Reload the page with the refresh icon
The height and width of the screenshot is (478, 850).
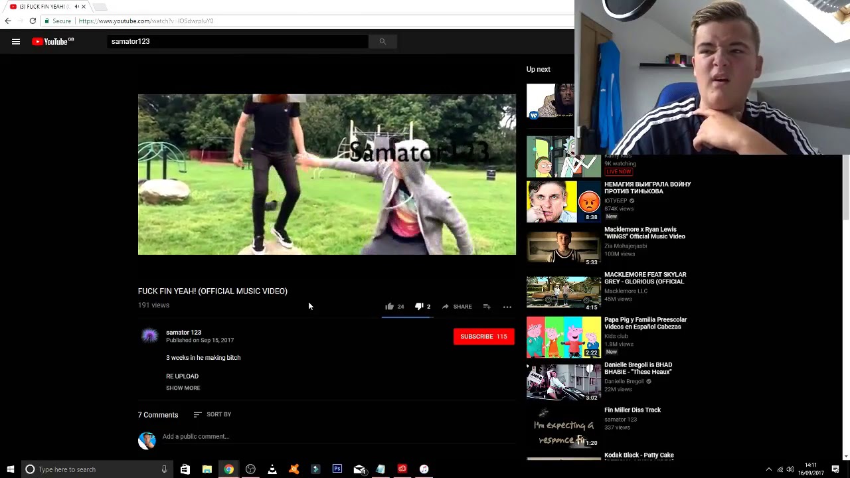[x=33, y=21]
